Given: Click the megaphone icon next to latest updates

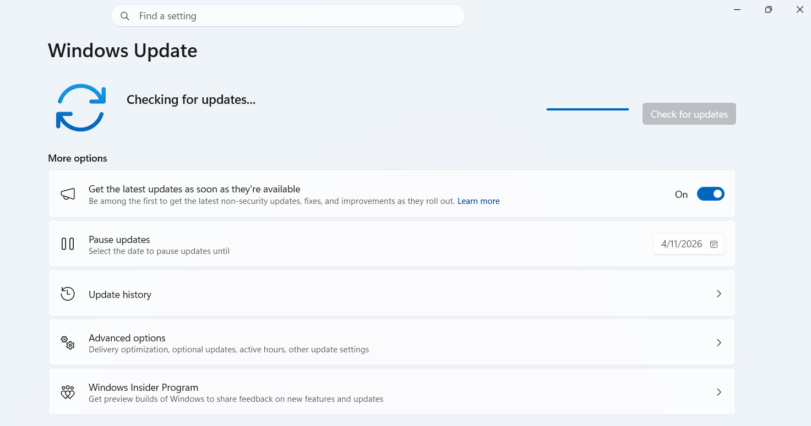Looking at the screenshot, I should 68,193.
